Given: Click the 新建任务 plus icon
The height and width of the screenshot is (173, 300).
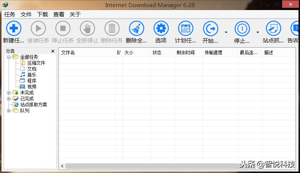Looking at the screenshot, I should click(13, 28).
